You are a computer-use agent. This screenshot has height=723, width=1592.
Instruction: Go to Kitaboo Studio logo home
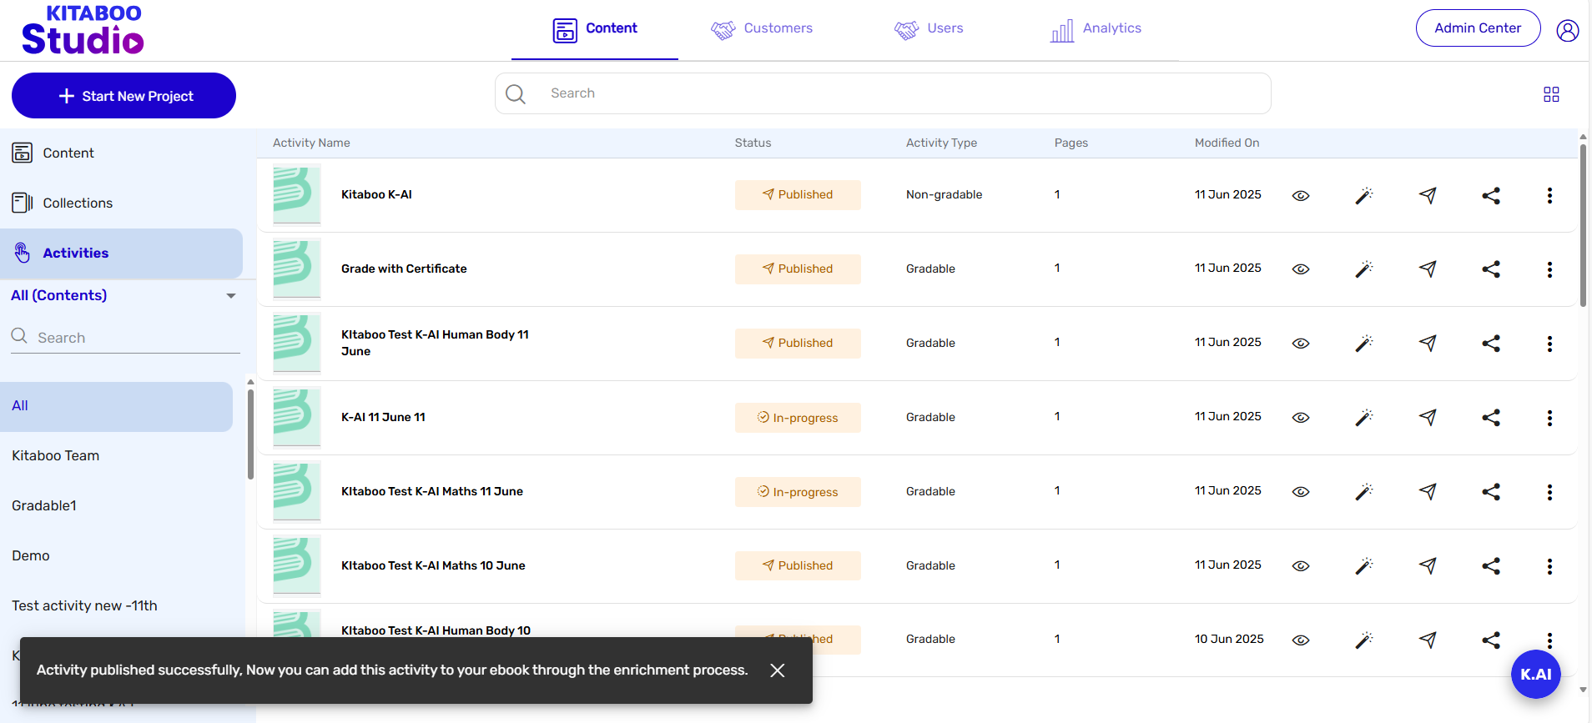(83, 30)
